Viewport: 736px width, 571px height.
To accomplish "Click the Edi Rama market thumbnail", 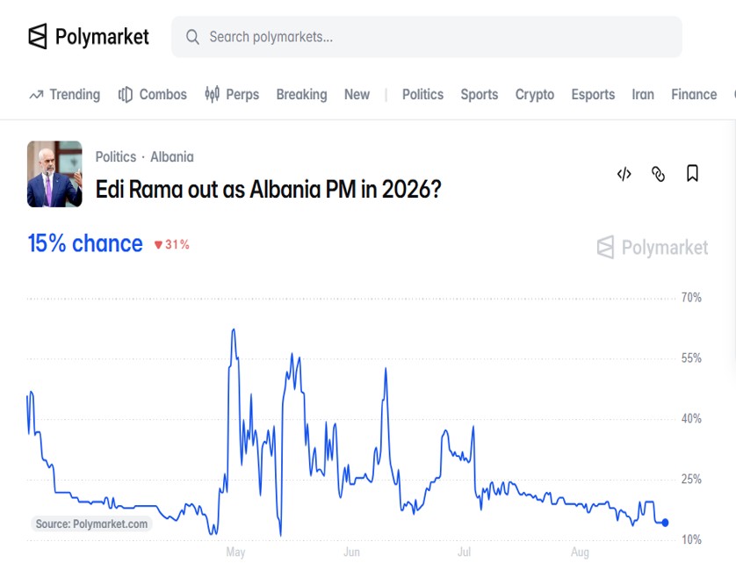I will click(x=54, y=174).
